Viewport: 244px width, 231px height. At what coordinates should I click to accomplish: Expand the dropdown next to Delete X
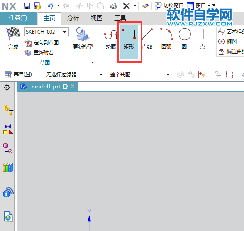coord(135,6)
